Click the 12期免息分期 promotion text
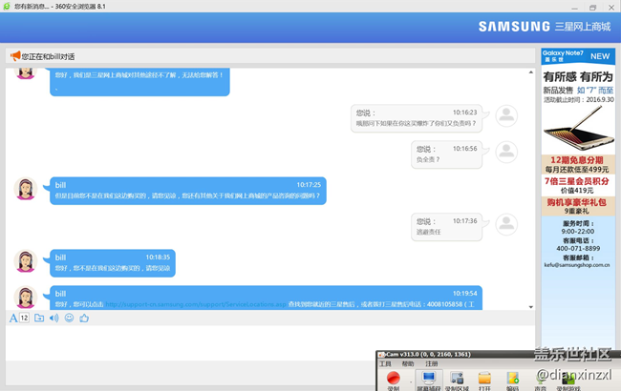The width and height of the screenshot is (621, 391). (x=577, y=160)
